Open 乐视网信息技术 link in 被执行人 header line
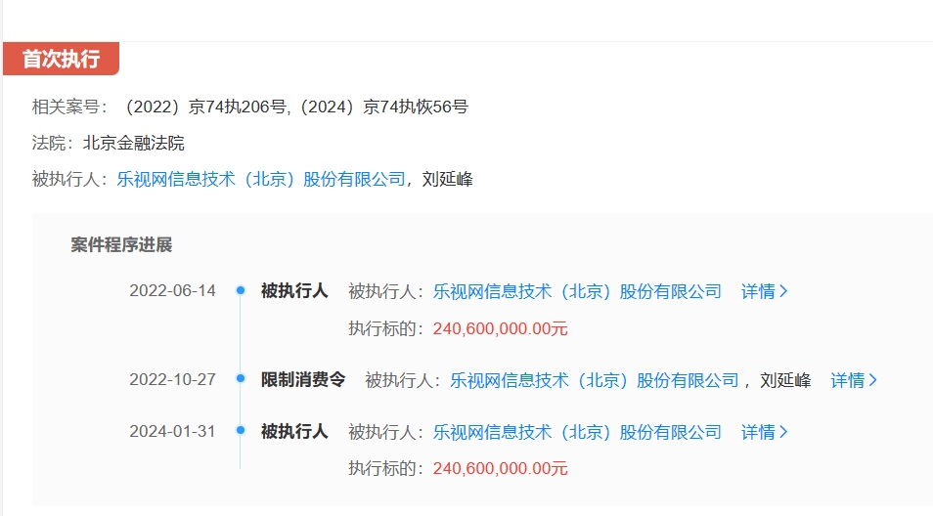The image size is (933, 516). pos(260,179)
